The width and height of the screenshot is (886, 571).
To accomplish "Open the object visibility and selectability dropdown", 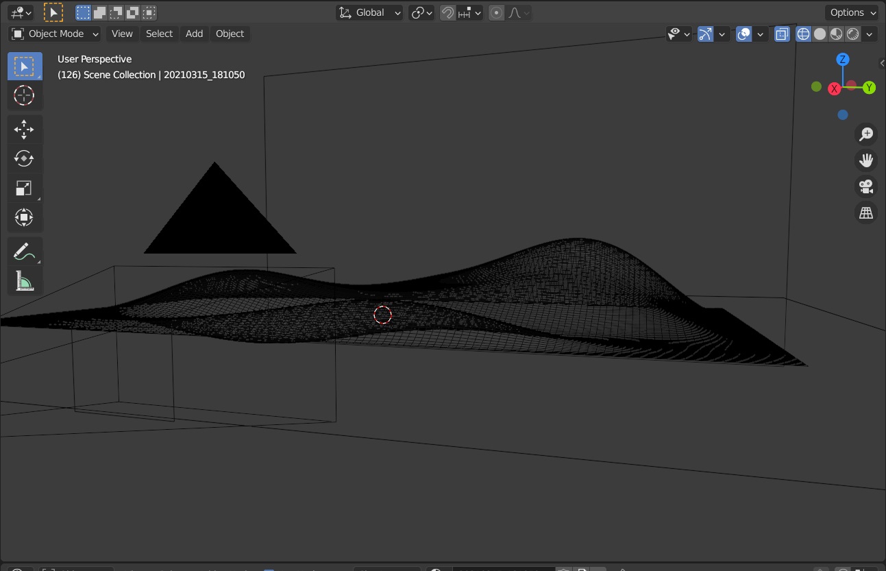I will 679,34.
